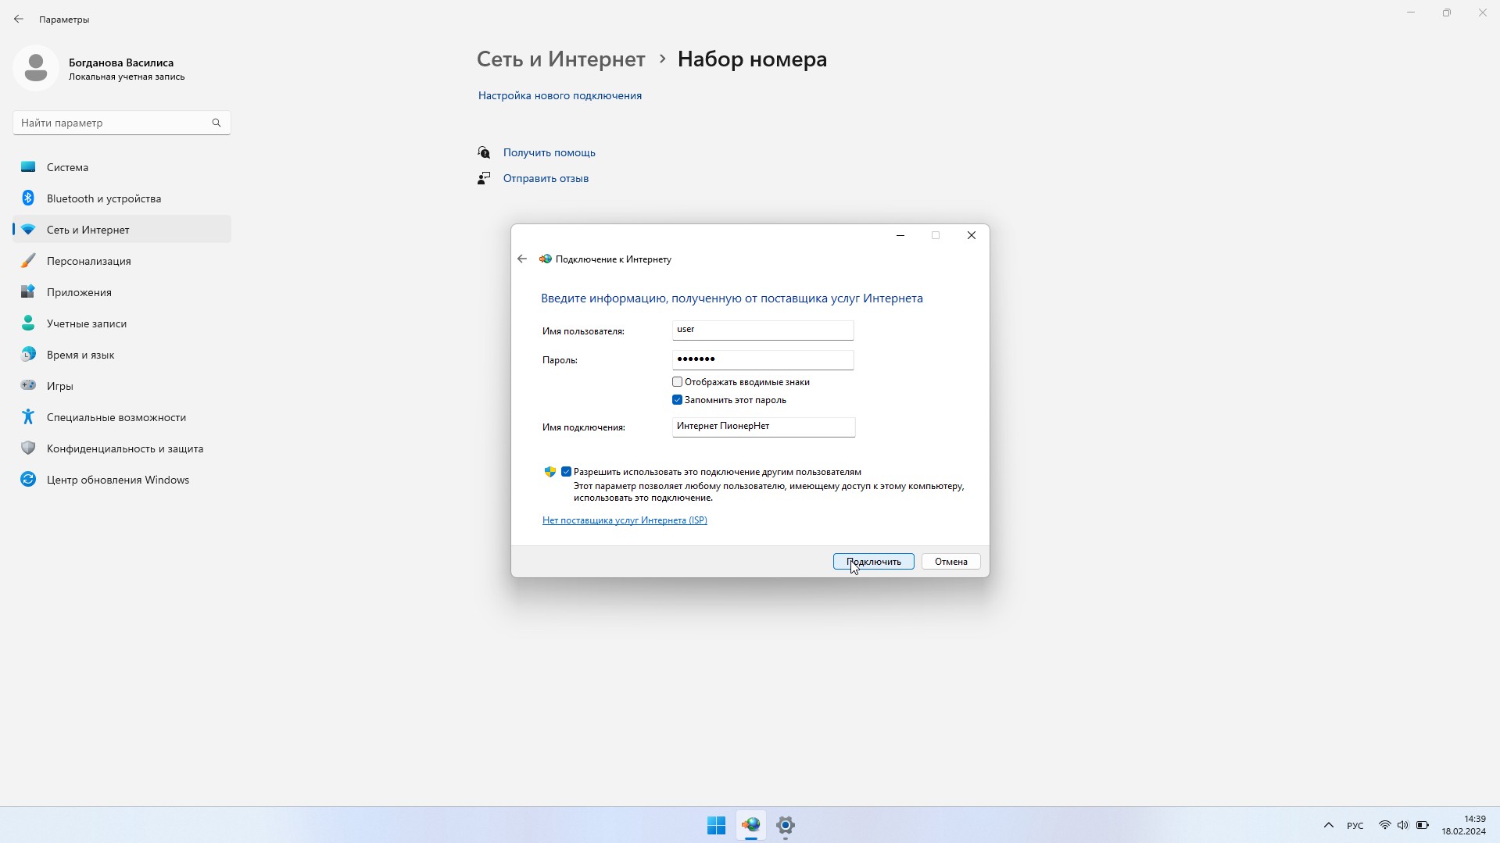This screenshot has width=1500, height=843.
Task: Open the Settings gear icon in the taskbar
Action: click(786, 825)
